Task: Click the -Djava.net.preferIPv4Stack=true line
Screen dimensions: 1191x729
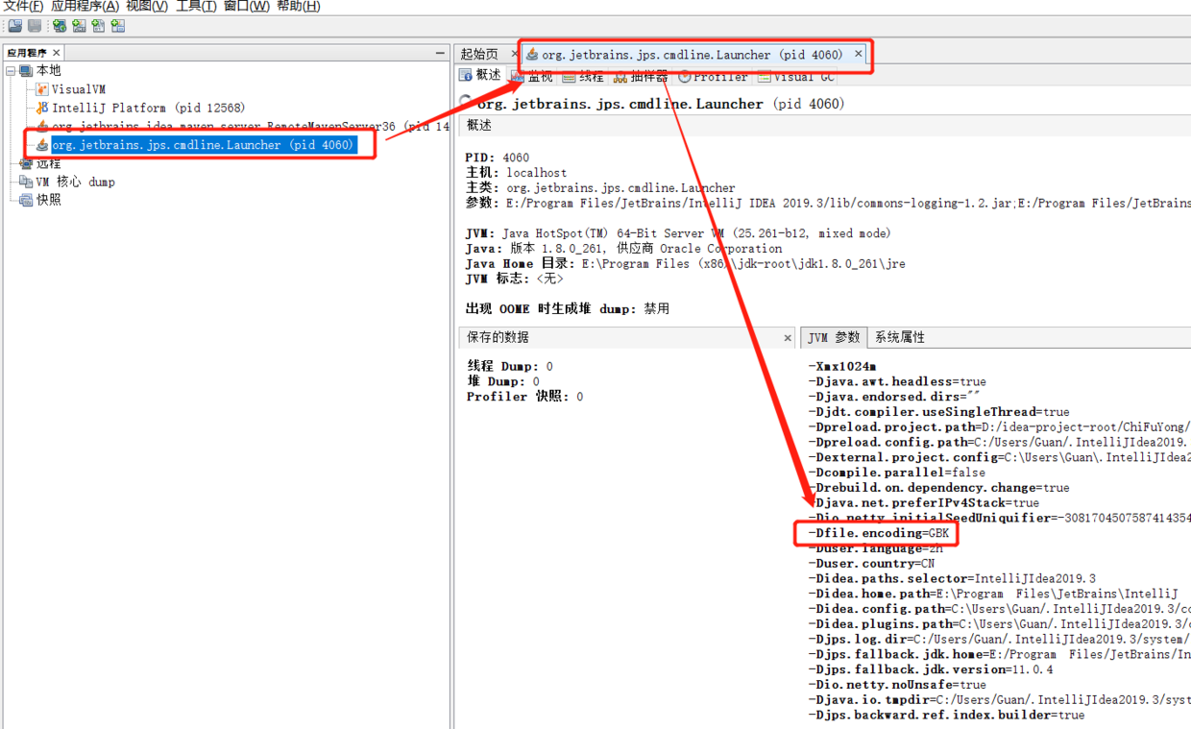Action: click(923, 503)
